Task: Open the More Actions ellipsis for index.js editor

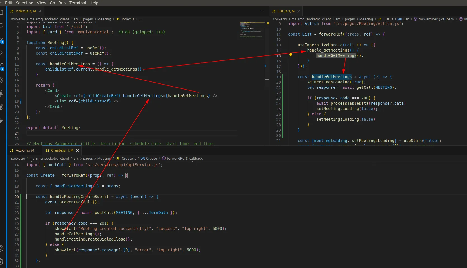Action: pyautogui.click(x=262, y=11)
